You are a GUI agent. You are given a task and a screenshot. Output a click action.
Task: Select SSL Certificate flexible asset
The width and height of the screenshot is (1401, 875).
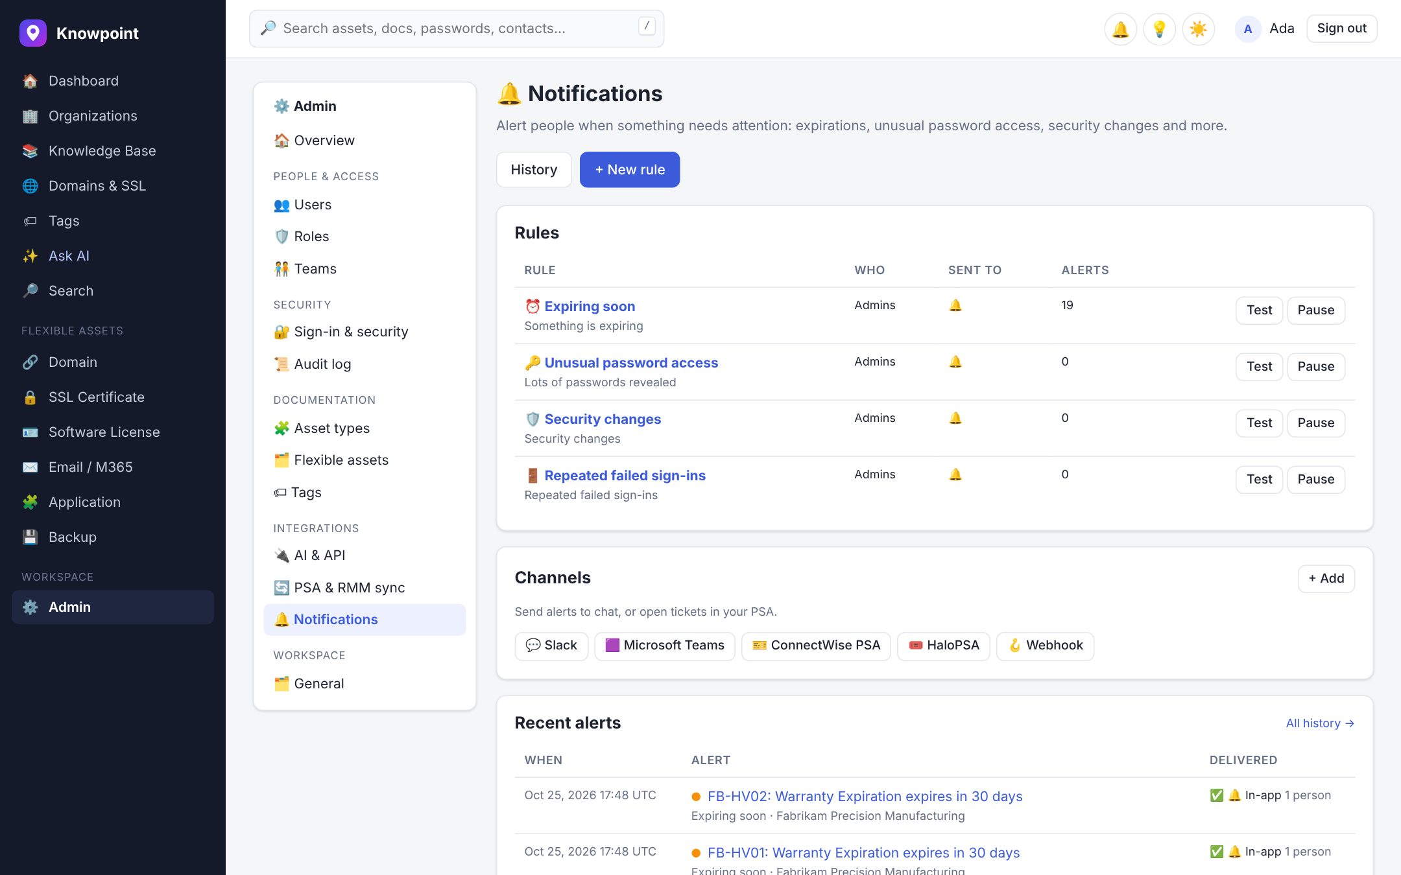[113, 397]
